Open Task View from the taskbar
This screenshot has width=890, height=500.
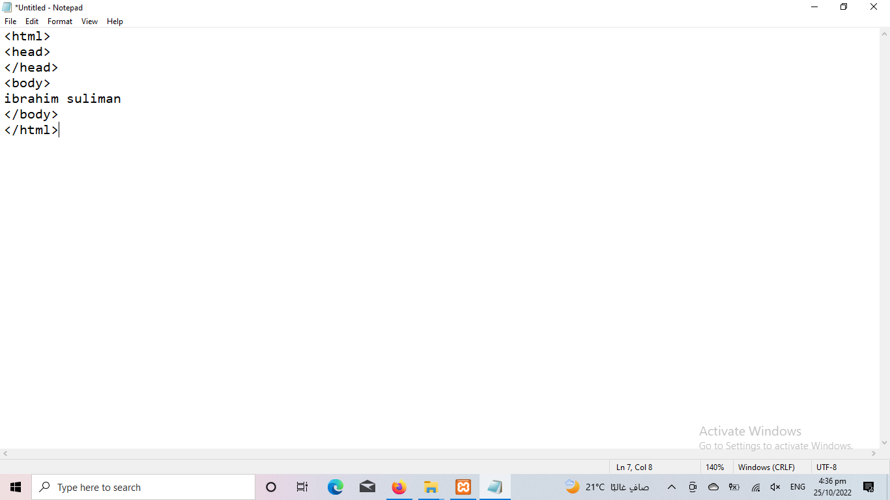(x=302, y=487)
